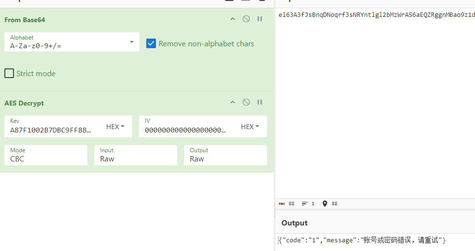
Task: Click the Base64 input text area
Action: (x=375, y=96)
